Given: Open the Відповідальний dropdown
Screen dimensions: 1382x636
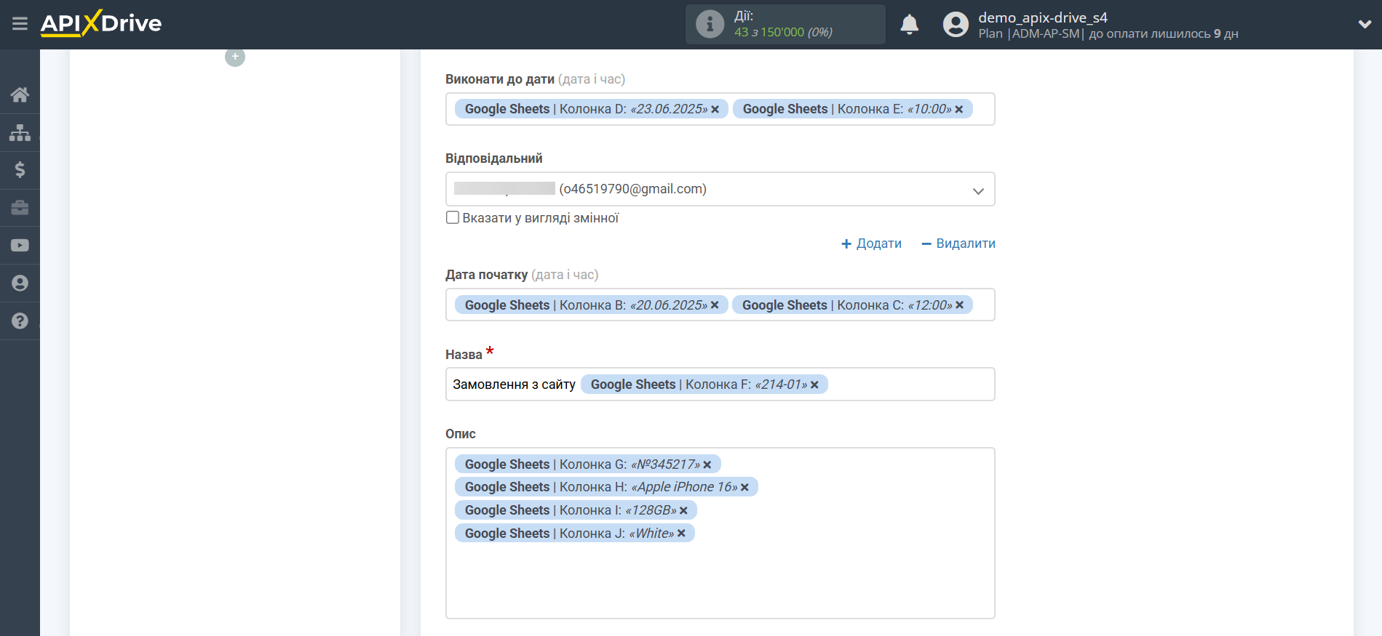Looking at the screenshot, I should pyautogui.click(x=720, y=189).
